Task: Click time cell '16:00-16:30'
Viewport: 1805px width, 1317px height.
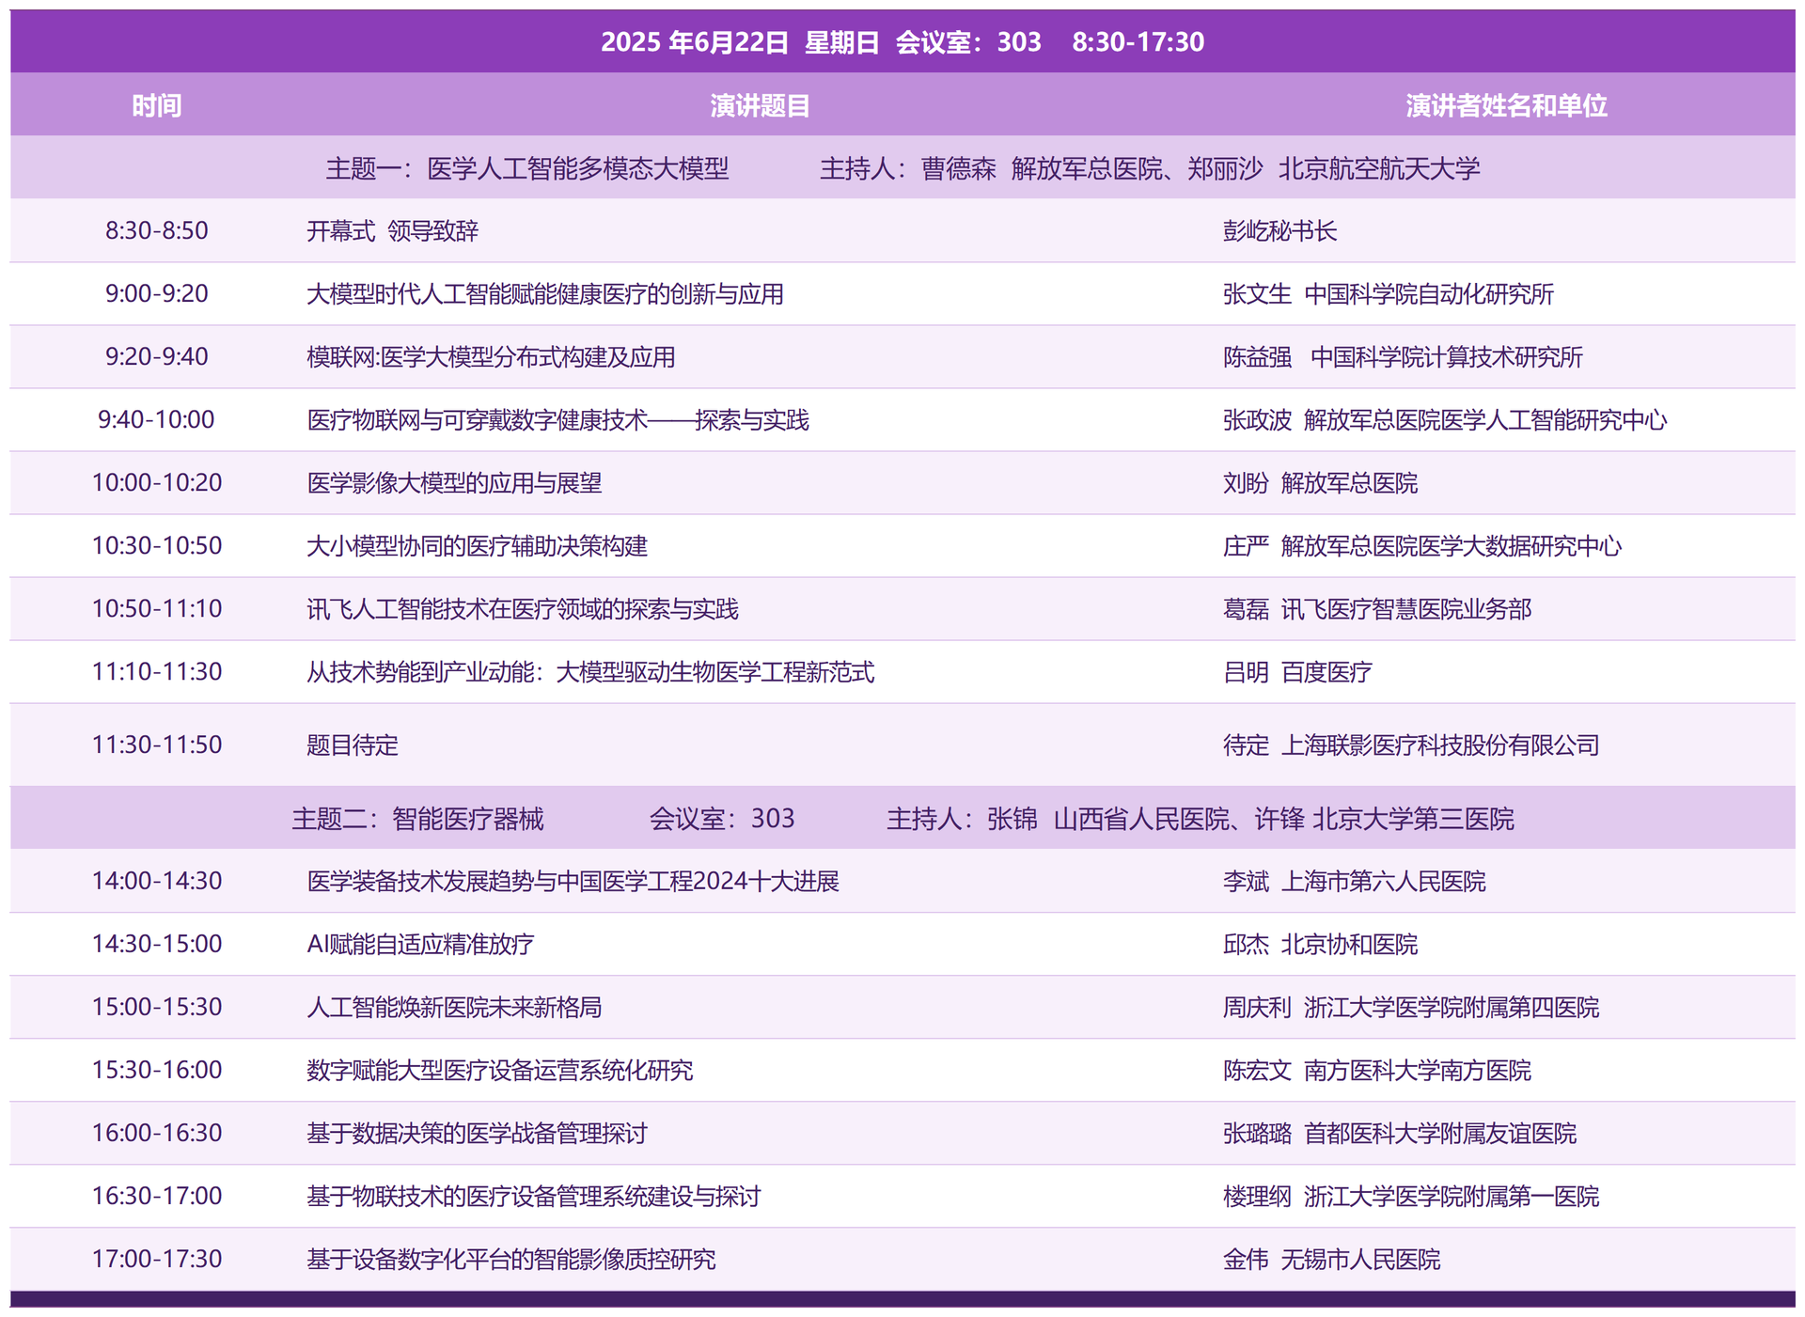Action: tap(156, 1133)
